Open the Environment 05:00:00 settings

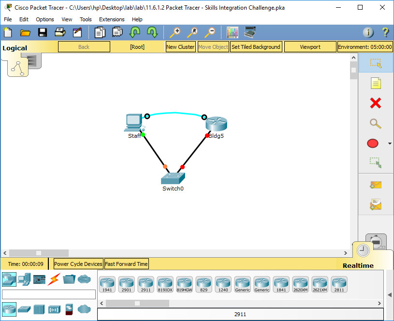click(365, 47)
